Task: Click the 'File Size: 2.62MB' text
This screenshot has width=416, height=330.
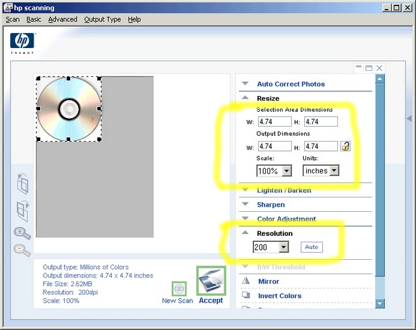Action: [68, 284]
